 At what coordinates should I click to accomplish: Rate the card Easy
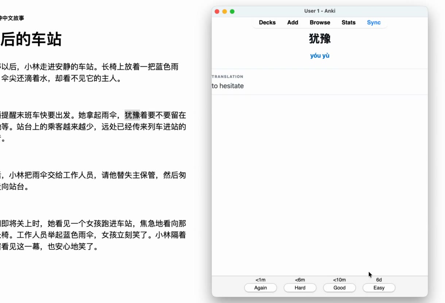379,288
